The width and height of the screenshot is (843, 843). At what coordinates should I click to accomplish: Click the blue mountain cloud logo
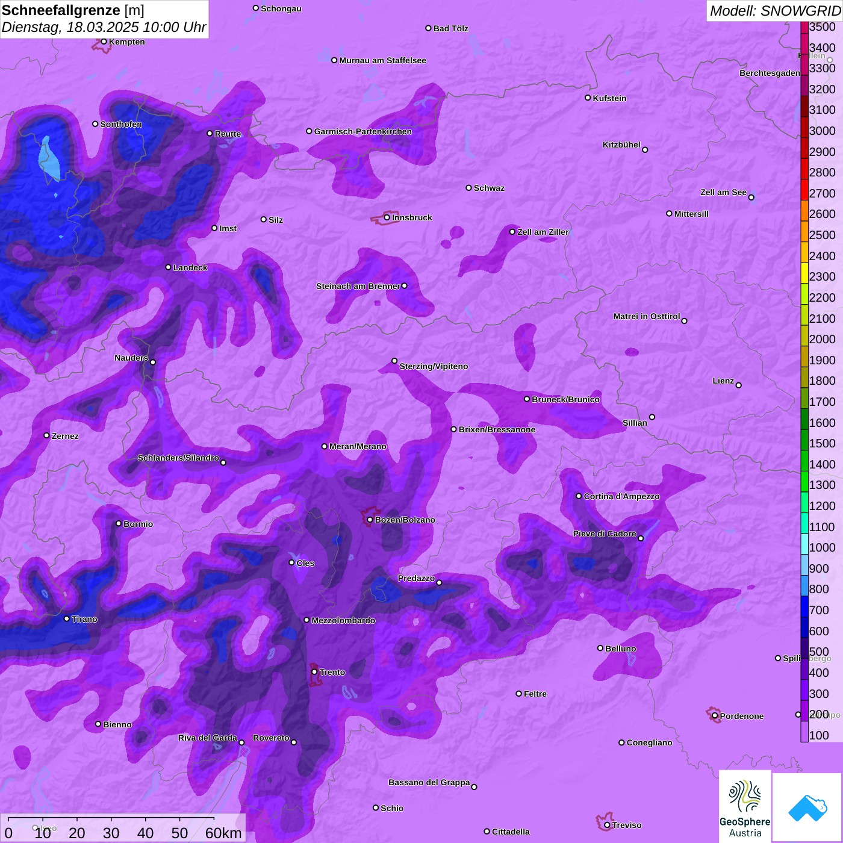(807, 807)
